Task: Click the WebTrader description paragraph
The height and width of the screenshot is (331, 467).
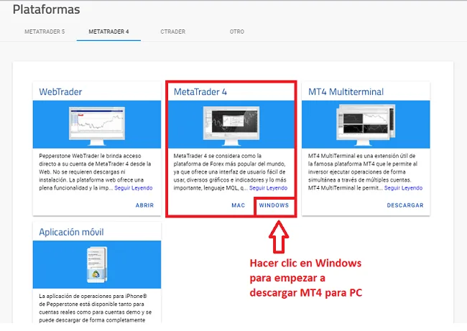Action: (x=96, y=172)
